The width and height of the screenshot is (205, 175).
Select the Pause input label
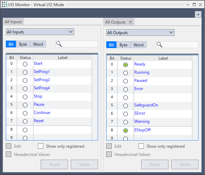point(39,104)
